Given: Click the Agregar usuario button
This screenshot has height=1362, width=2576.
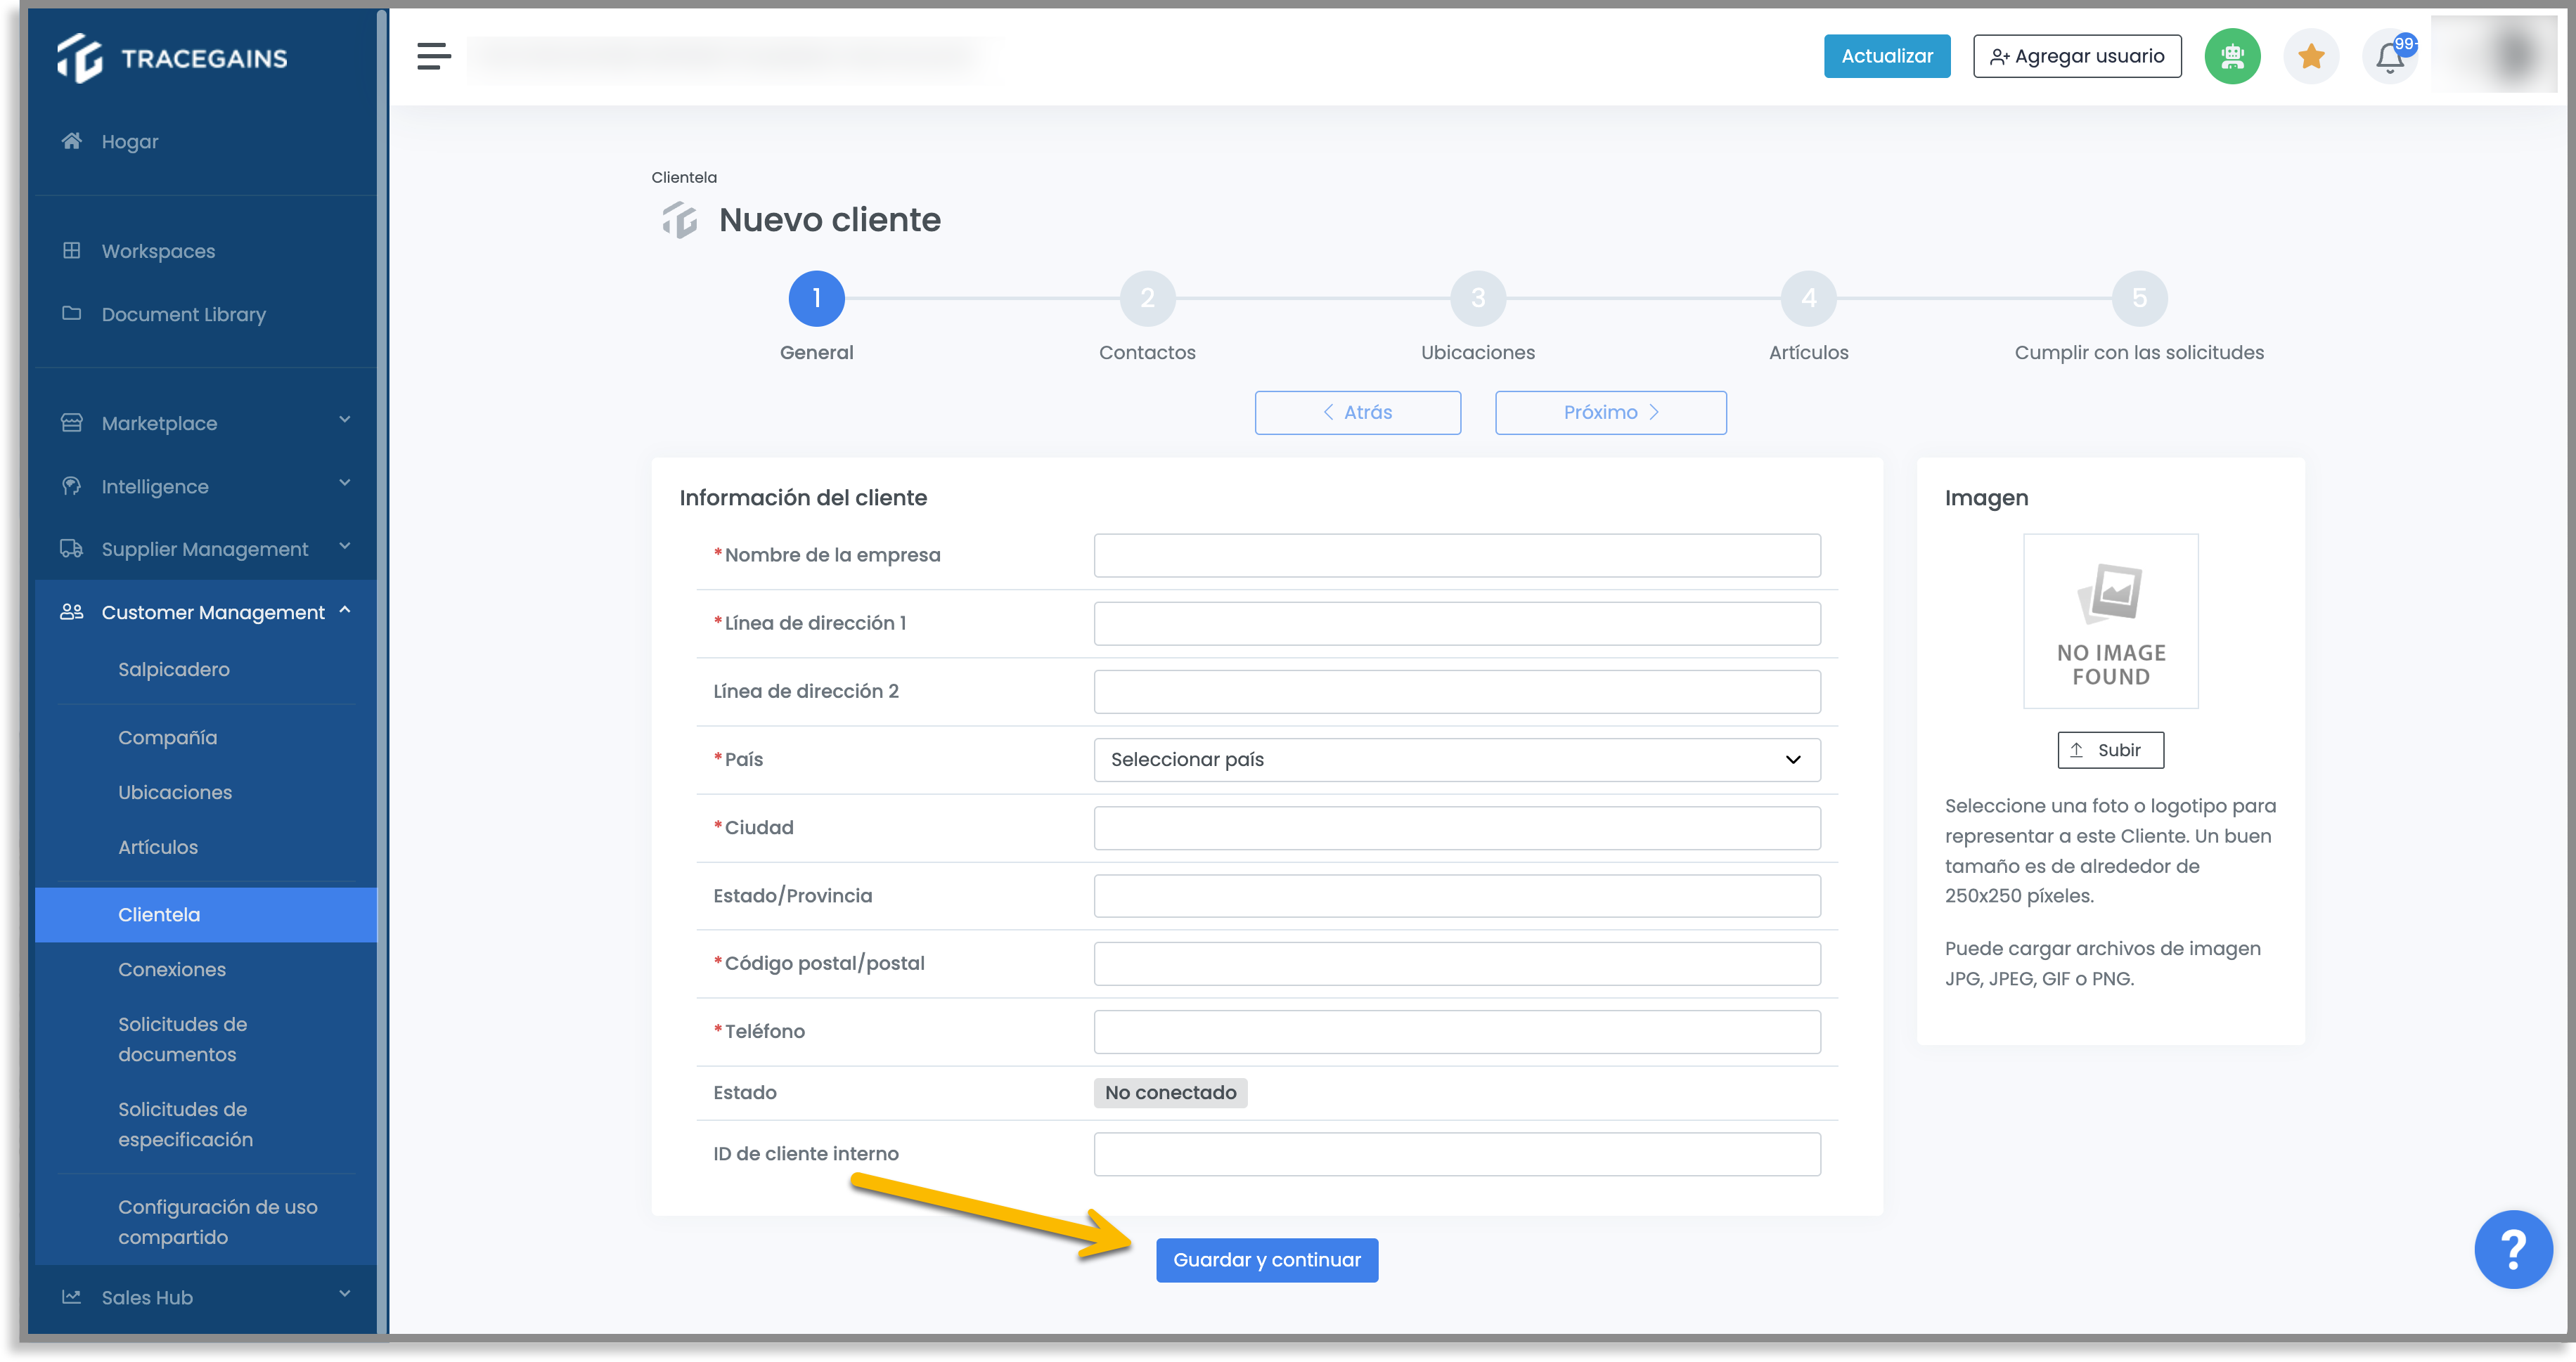Looking at the screenshot, I should (x=2076, y=56).
